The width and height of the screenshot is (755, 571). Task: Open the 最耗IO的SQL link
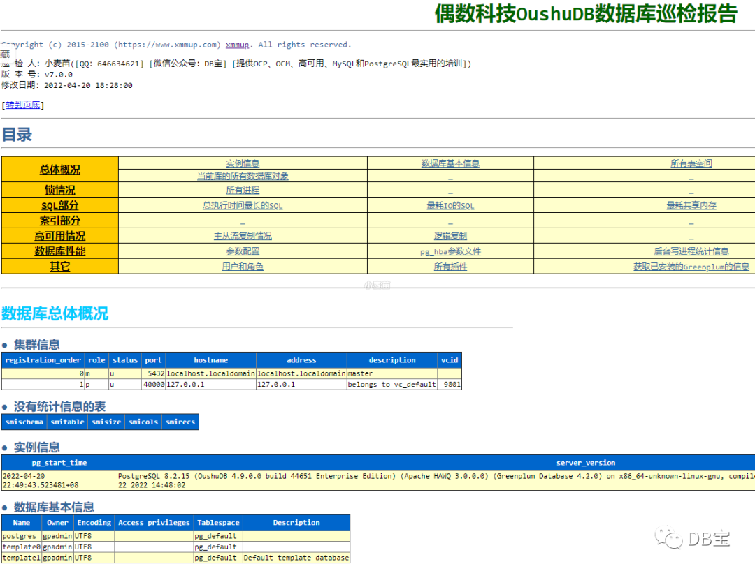pos(450,206)
